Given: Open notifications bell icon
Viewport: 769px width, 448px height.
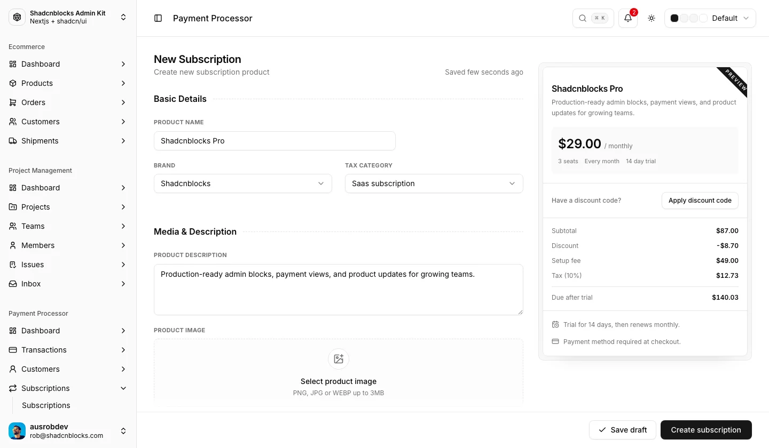Looking at the screenshot, I should (x=628, y=18).
